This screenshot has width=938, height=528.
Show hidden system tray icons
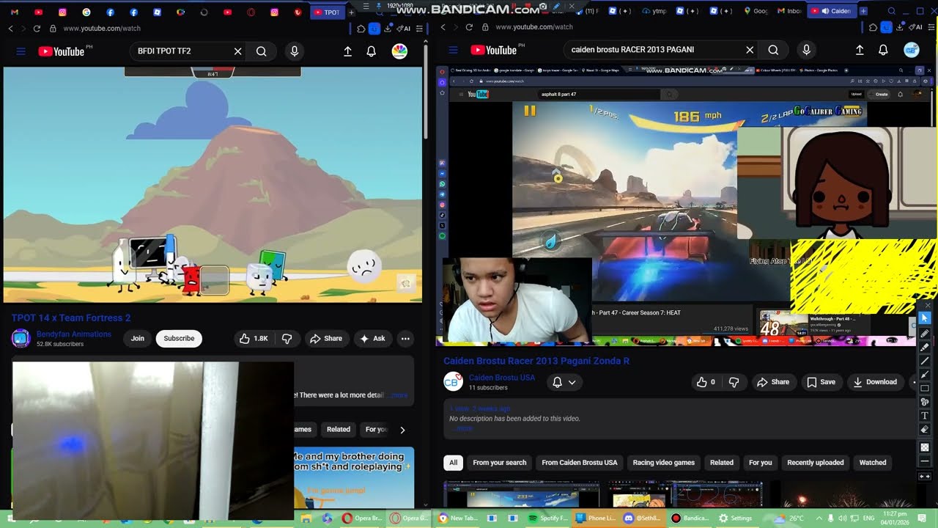(x=819, y=518)
